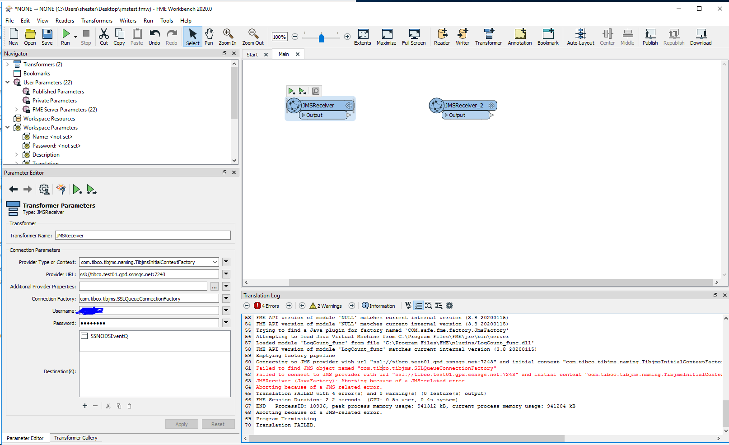The height and width of the screenshot is (445, 729).
Task: Increase zoom with plus button
Action: coord(347,37)
